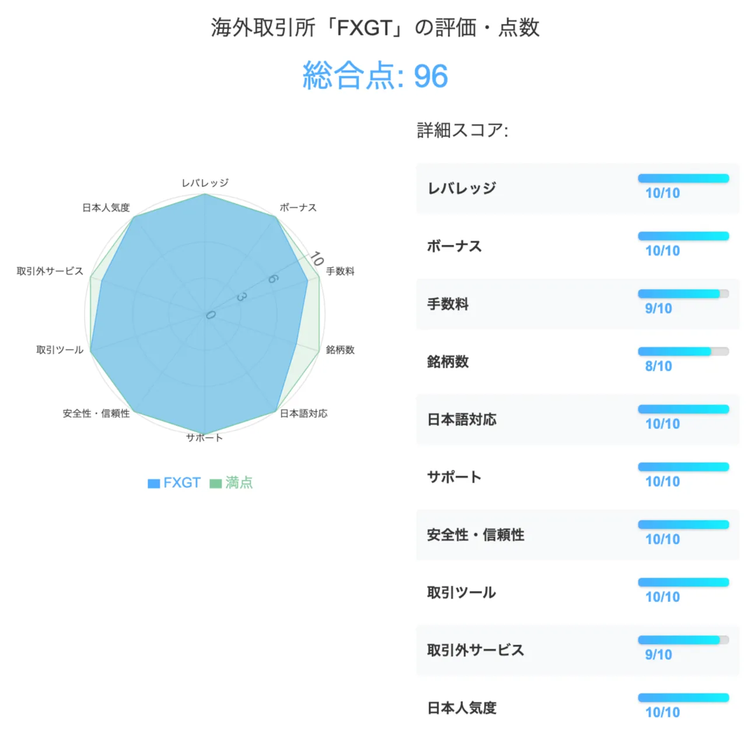Click the 手数料 score bar
The height and width of the screenshot is (735, 751).
[683, 294]
